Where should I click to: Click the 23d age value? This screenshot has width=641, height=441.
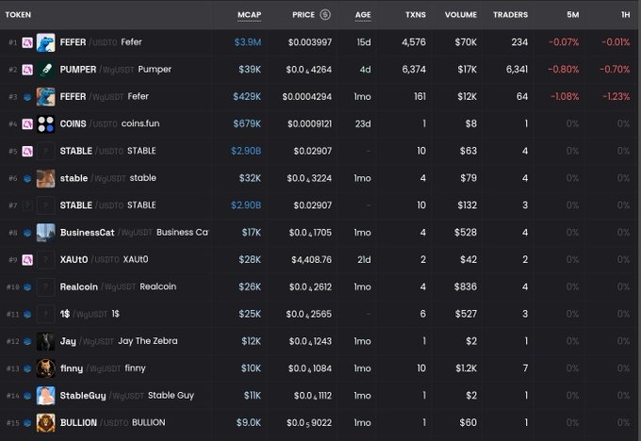point(363,123)
